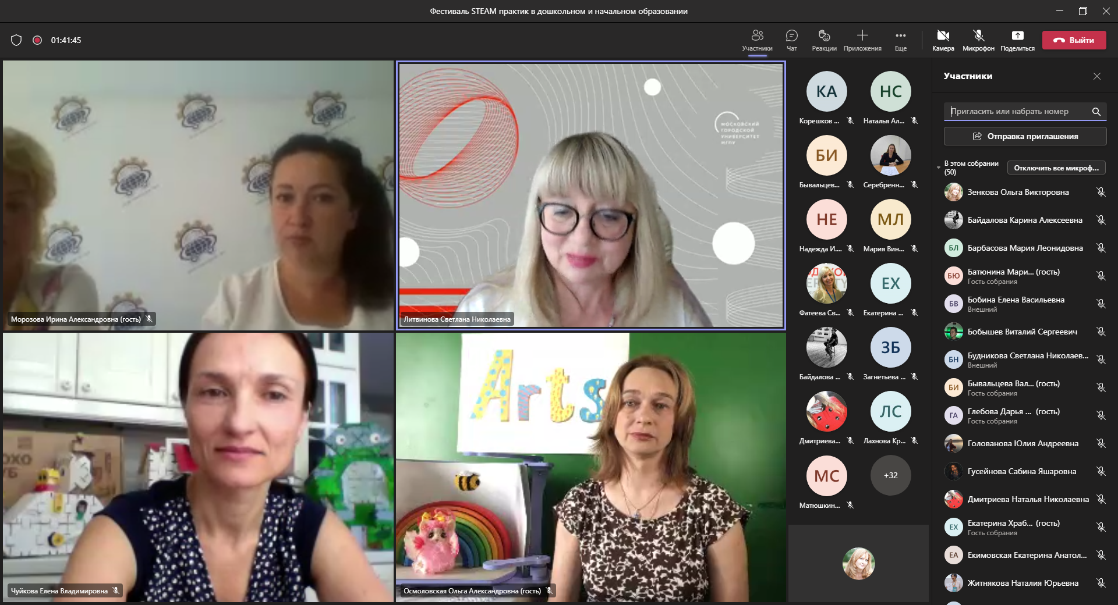The height and width of the screenshot is (605, 1118).
Task: Click the red recording indicator icon
Action: pyautogui.click(x=37, y=40)
